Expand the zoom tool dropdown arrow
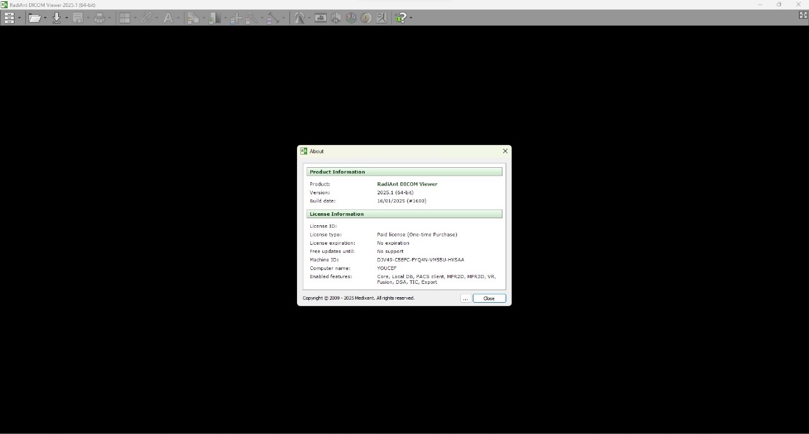 coord(261,18)
